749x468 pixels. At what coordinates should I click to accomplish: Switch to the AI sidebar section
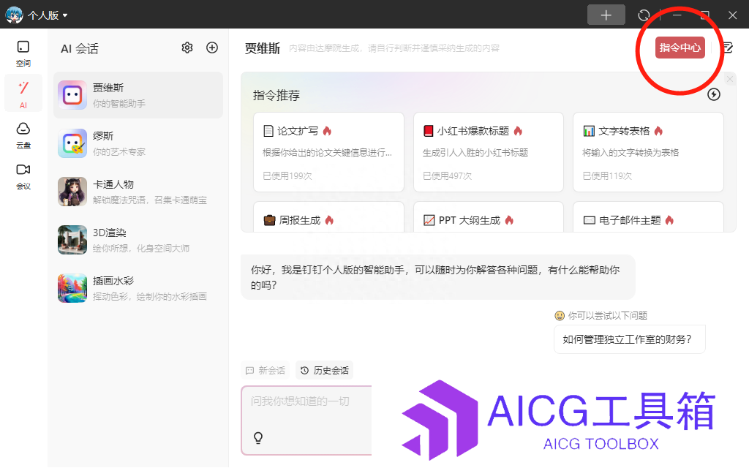23,94
